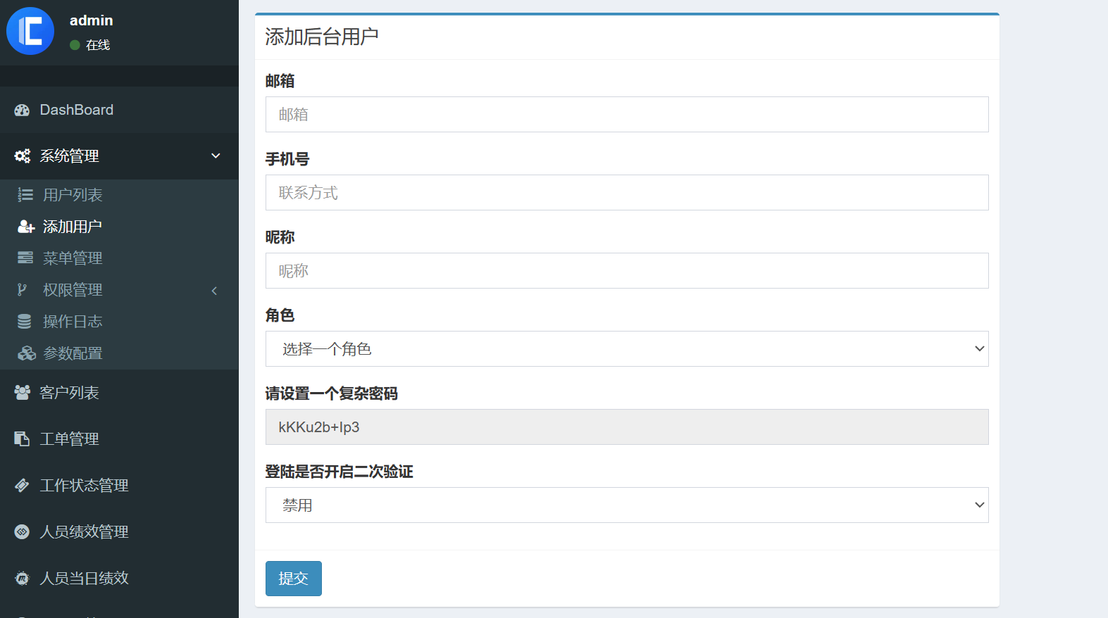Click the 用户列表 list icon
The image size is (1108, 618).
tap(25, 195)
